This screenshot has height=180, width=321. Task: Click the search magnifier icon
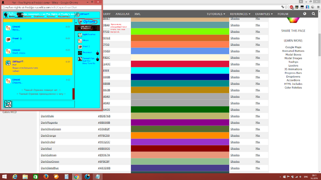(313, 13)
